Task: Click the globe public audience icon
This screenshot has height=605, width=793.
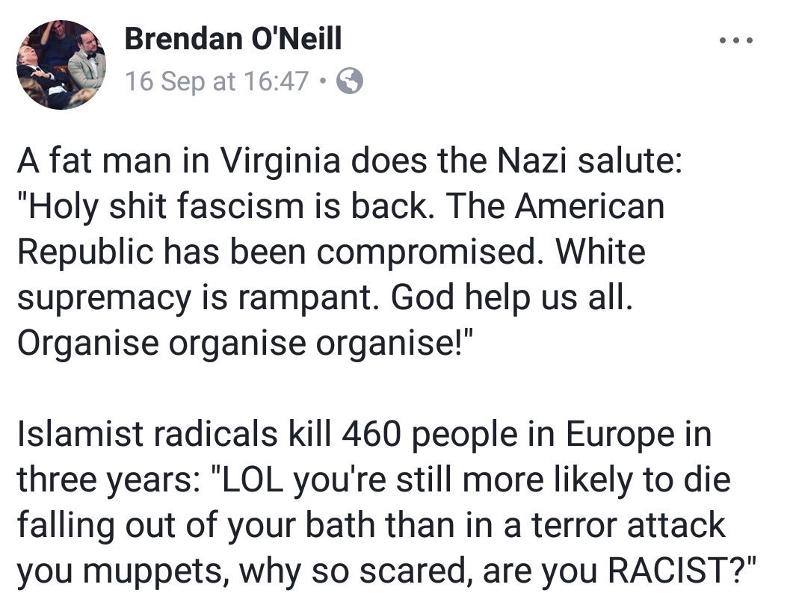Action: tap(351, 81)
